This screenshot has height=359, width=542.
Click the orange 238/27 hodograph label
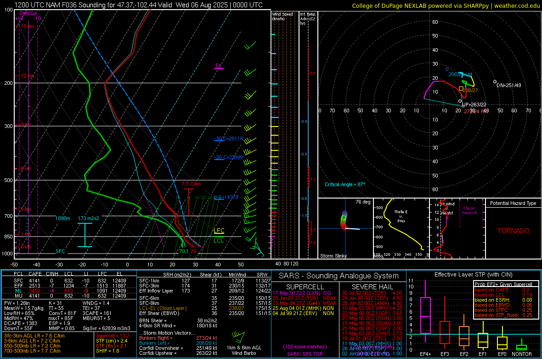point(470,90)
